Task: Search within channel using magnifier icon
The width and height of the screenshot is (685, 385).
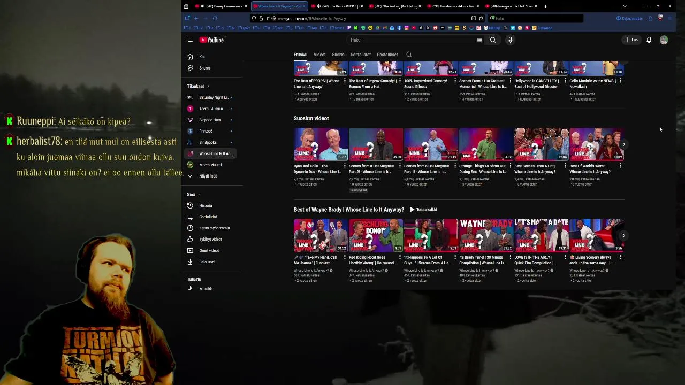Action: point(409,55)
